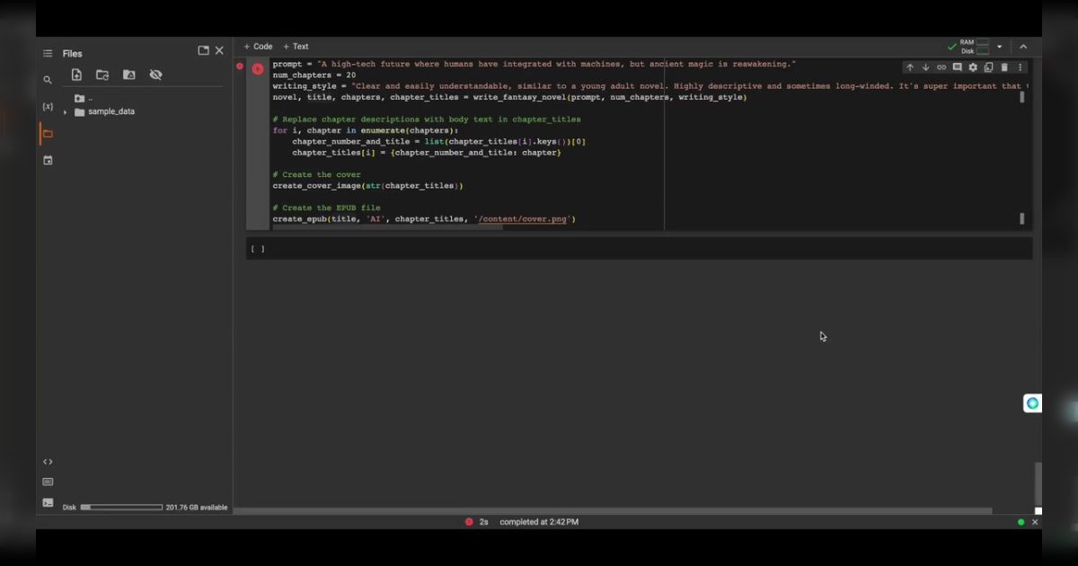The height and width of the screenshot is (566, 1078).
Task: Open code snippets panel
Action: point(48,462)
